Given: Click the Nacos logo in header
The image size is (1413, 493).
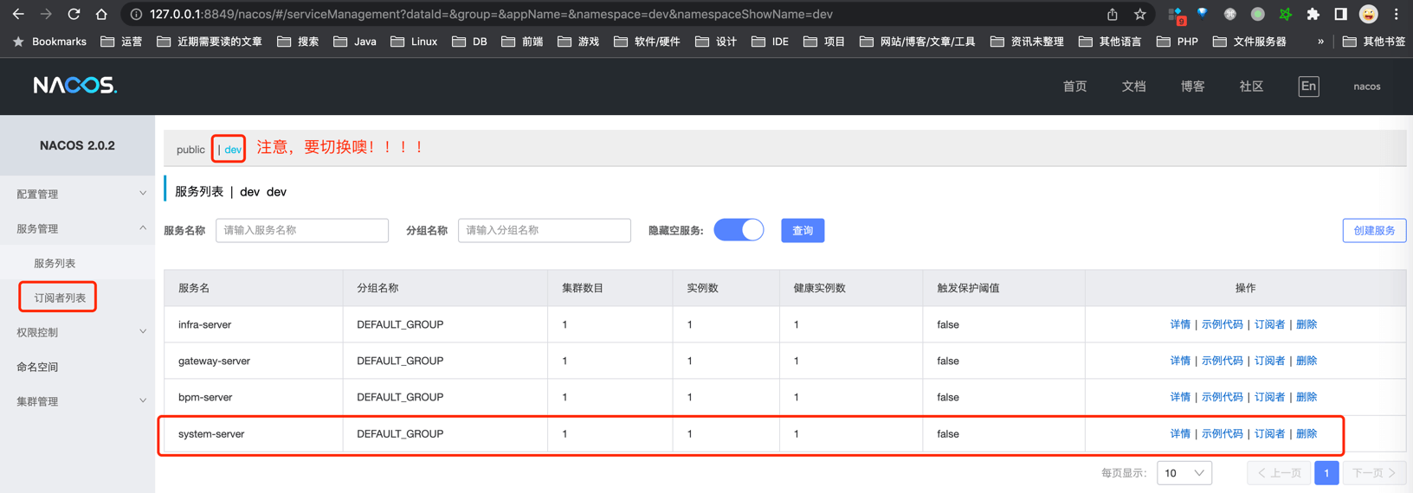Looking at the screenshot, I should click(75, 86).
